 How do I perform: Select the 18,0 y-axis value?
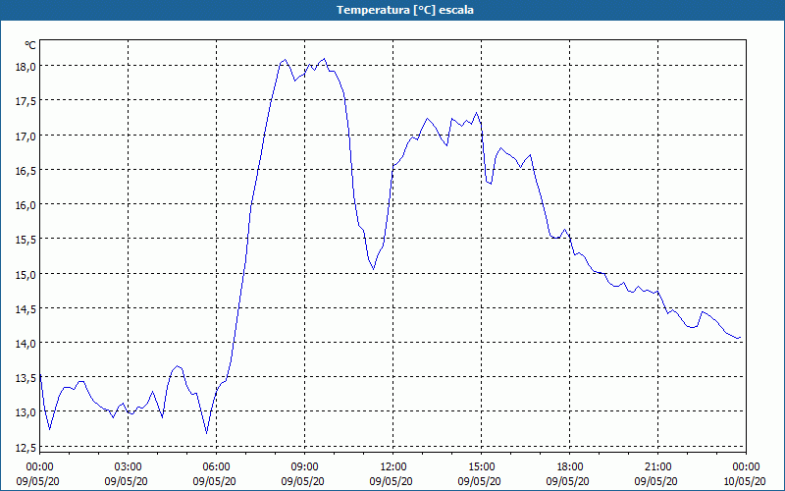click(26, 66)
